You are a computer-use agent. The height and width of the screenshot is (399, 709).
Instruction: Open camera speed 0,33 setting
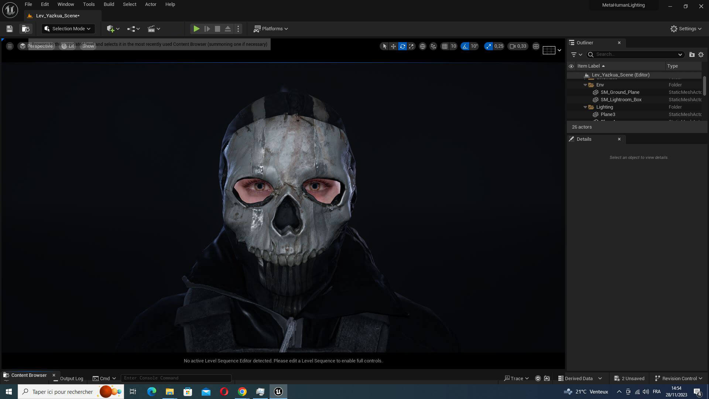(x=518, y=46)
